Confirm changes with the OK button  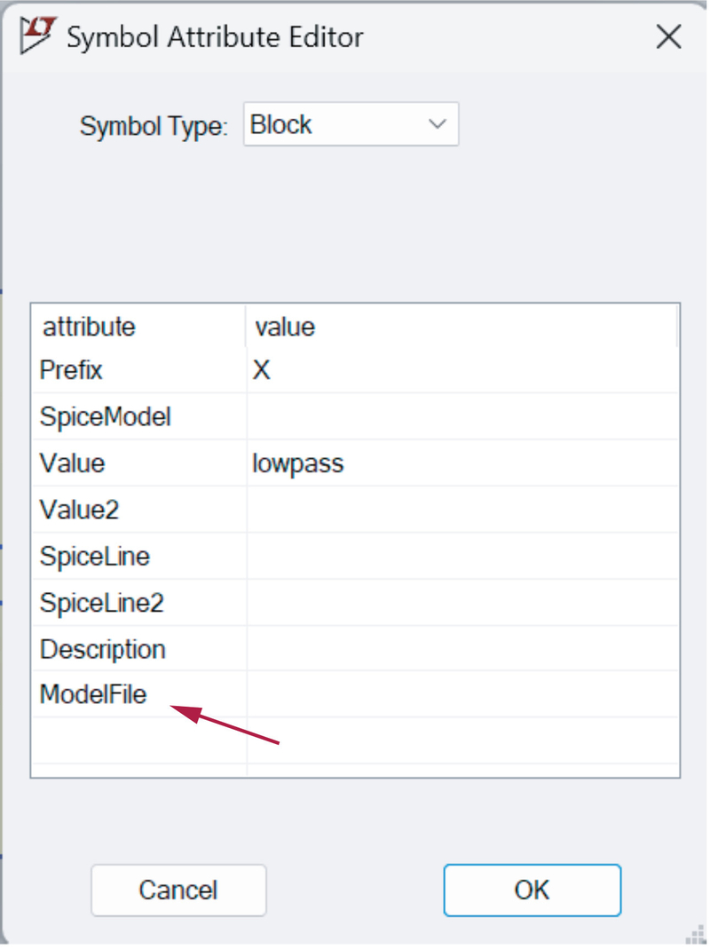(532, 890)
